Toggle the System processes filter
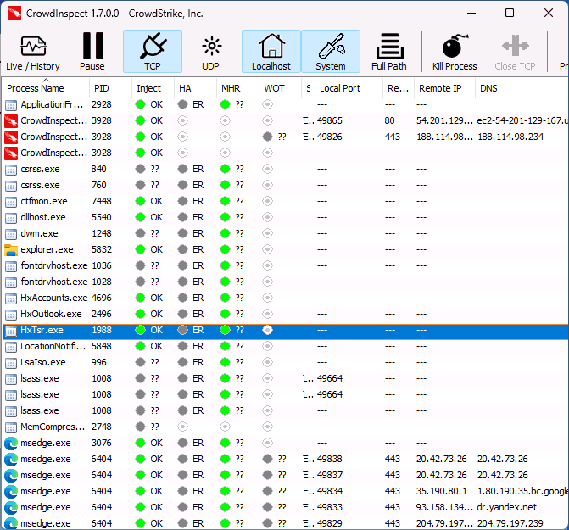 pos(331,51)
